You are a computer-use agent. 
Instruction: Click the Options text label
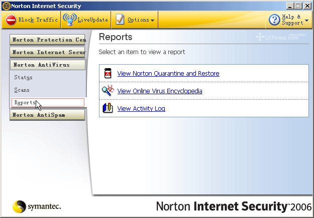click(138, 20)
